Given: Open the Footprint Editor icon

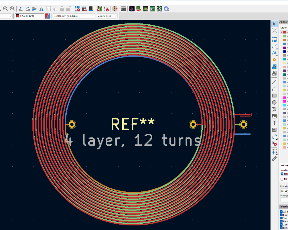Looking at the screenshot, I should [x=77, y=9].
